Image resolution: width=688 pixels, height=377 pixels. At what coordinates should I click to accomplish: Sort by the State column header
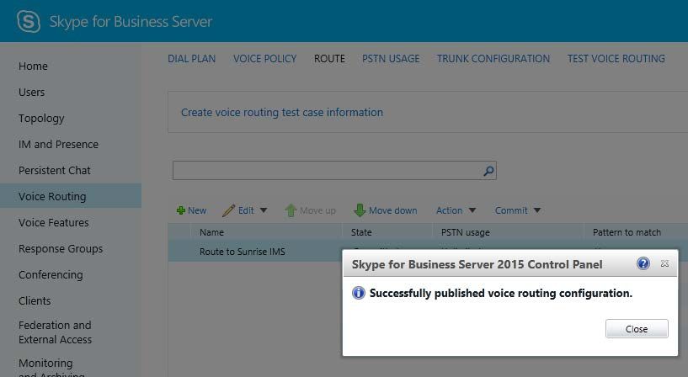point(361,232)
